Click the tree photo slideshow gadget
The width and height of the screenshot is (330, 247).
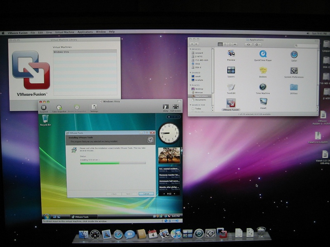tap(169, 155)
